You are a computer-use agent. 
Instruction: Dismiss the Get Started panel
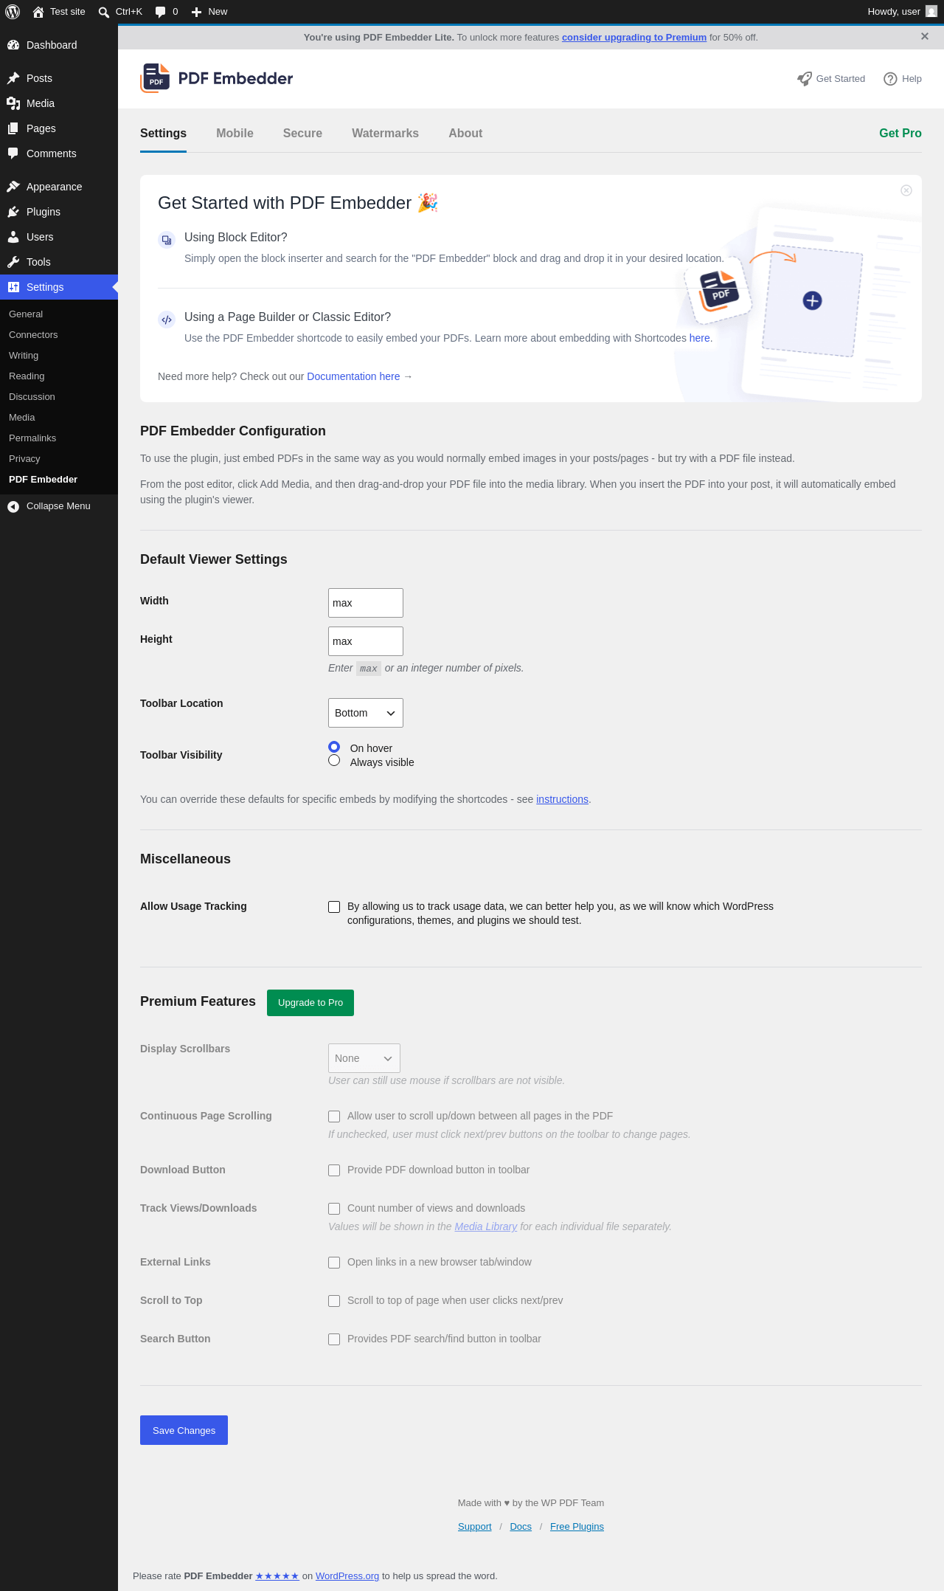pyautogui.click(x=906, y=190)
